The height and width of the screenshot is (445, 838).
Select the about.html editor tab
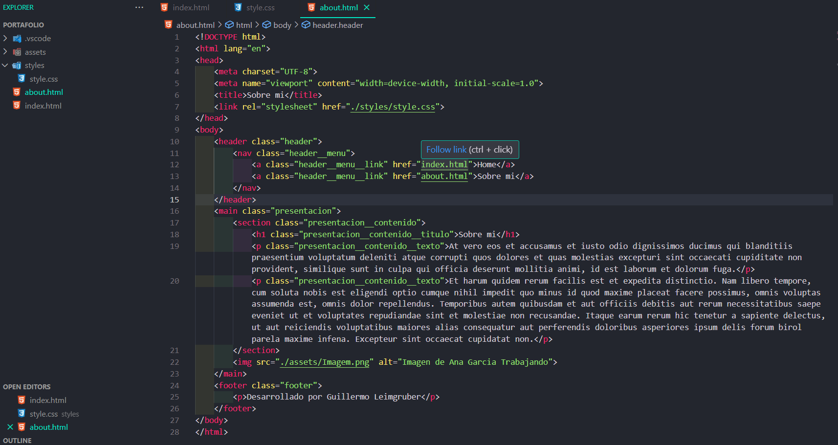coord(338,7)
